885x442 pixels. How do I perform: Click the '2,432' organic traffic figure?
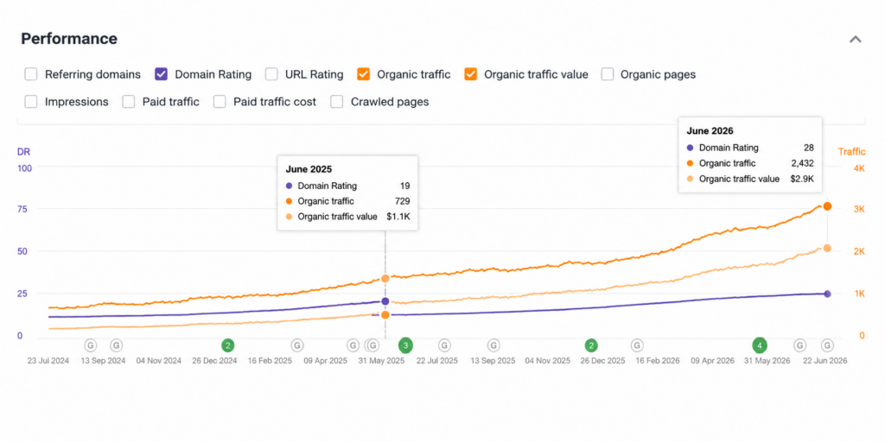tap(803, 163)
